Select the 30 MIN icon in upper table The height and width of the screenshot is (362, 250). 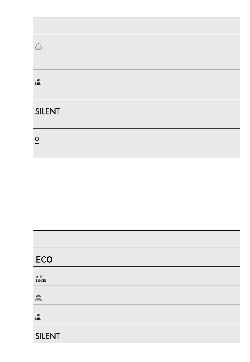click(38, 82)
